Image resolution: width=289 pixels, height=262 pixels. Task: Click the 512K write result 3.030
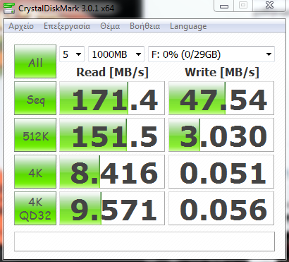(x=221, y=135)
